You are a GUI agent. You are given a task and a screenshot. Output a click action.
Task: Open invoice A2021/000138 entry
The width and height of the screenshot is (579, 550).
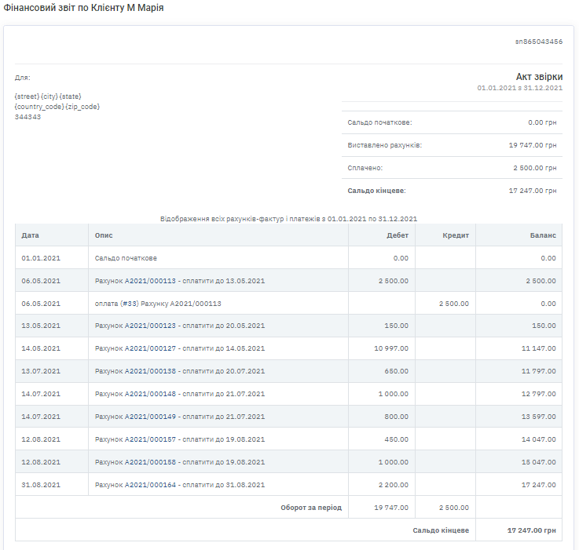pyautogui.click(x=179, y=372)
